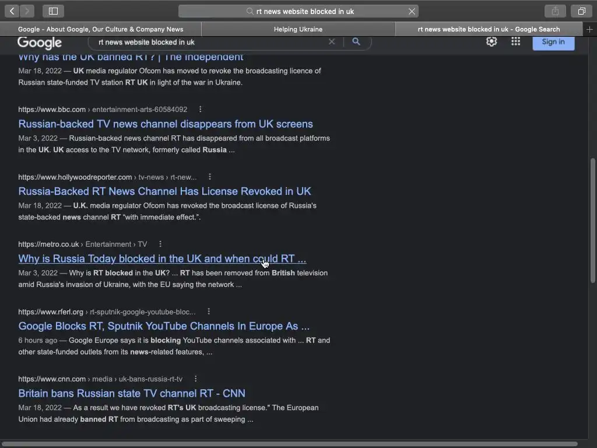Viewport: 597px width, 448px height.
Task: Go back using the Safari back arrow
Action: (12, 11)
